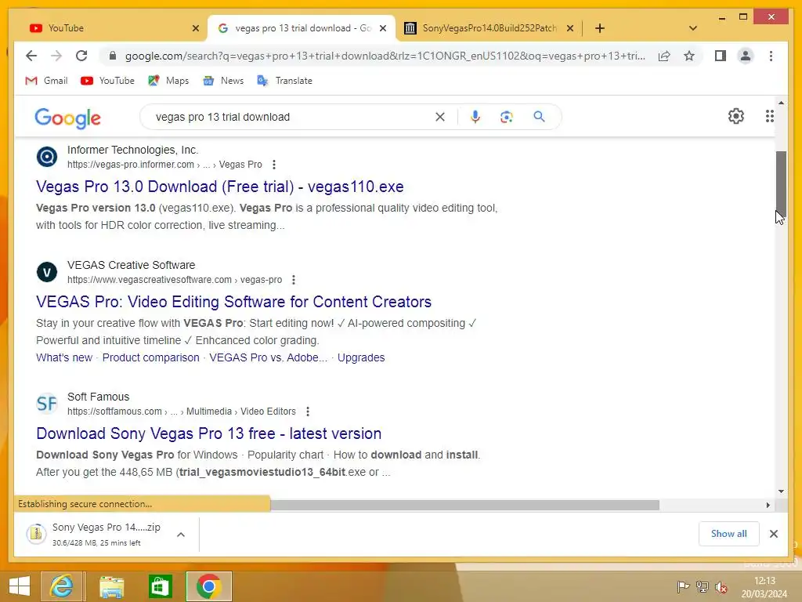Expand download options chevron for zip file
This screenshot has width=802, height=602.
181,535
